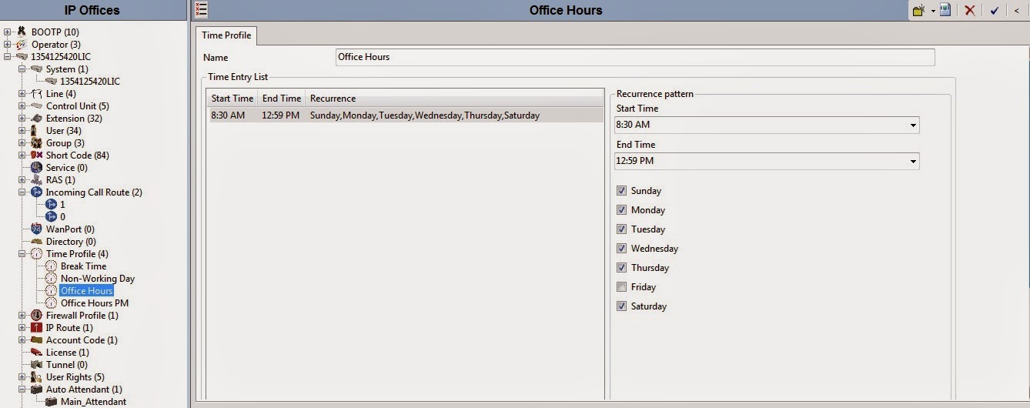The width and height of the screenshot is (1030, 408).
Task: Uncheck the Wednesday checkbox
Action: click(621, 248)
